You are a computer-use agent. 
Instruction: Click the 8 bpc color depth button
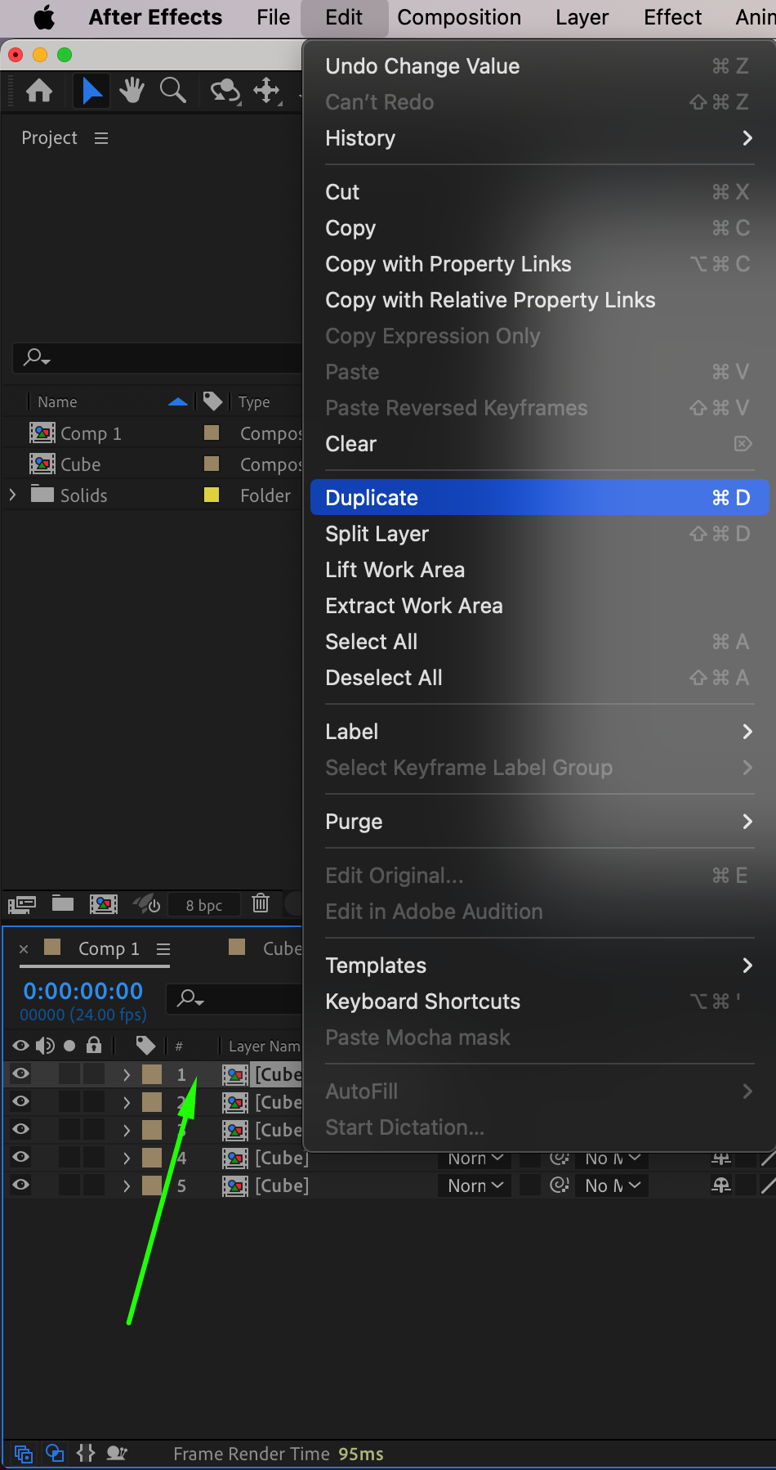click(x=204, y=905)
